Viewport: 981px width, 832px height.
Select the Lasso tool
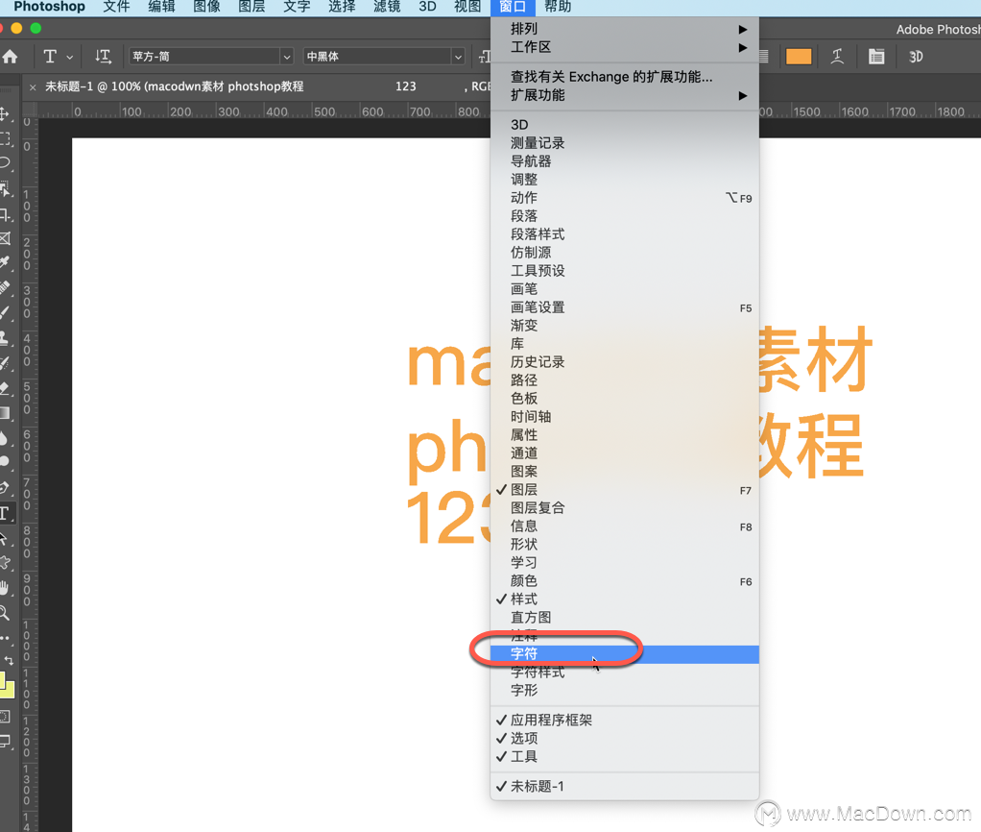point(5,163)
